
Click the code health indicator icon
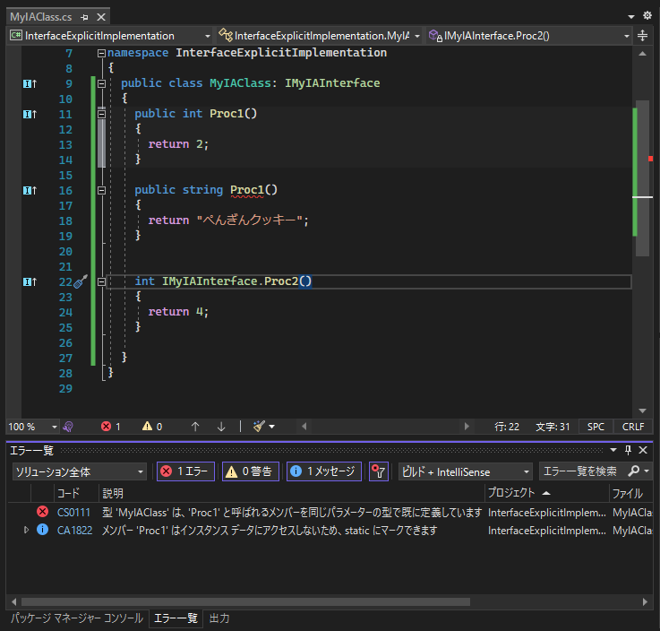point(68,427)
